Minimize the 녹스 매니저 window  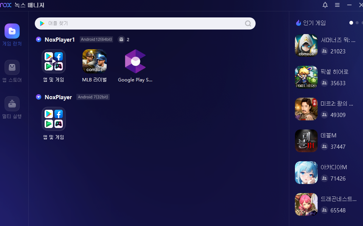coord(349,5)
